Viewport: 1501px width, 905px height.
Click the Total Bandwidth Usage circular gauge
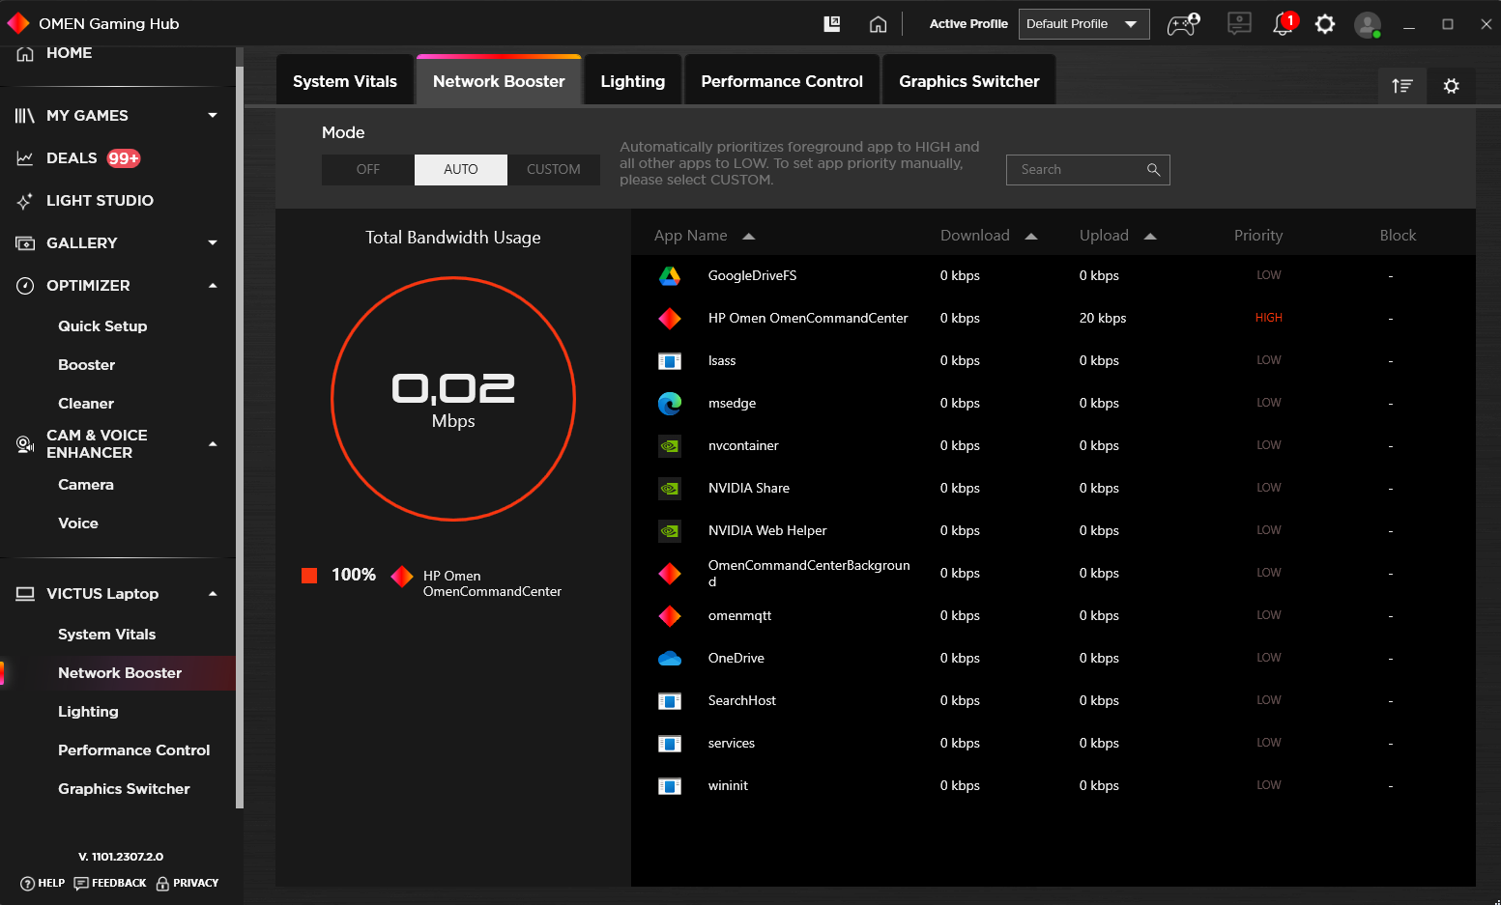(453, 399)
